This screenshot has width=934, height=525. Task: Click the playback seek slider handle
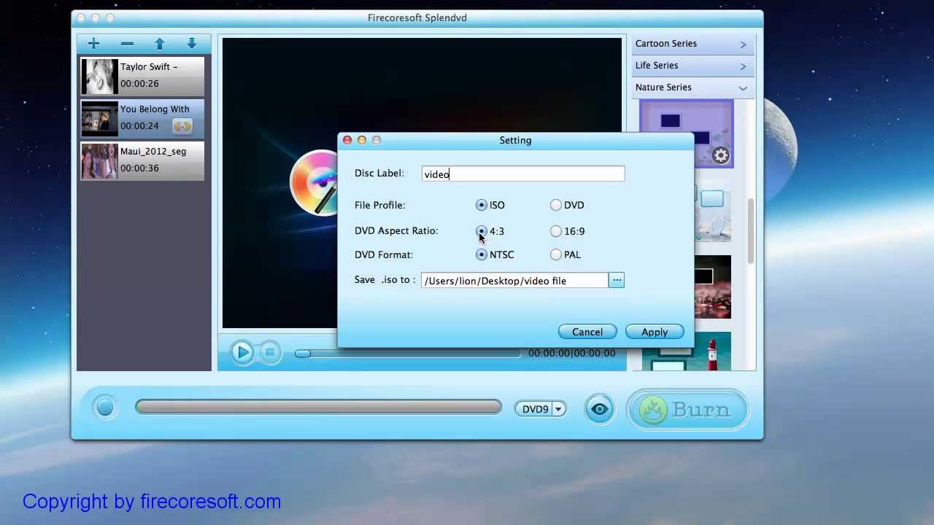coord(303,354)
